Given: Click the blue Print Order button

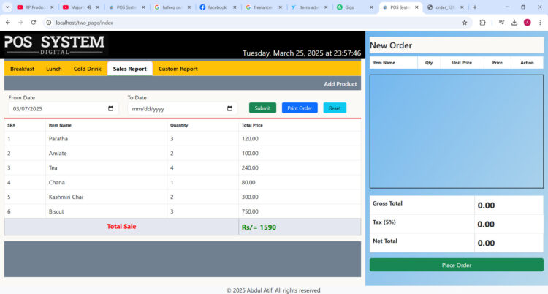Looking at the screenshot, I should point(300,108).
